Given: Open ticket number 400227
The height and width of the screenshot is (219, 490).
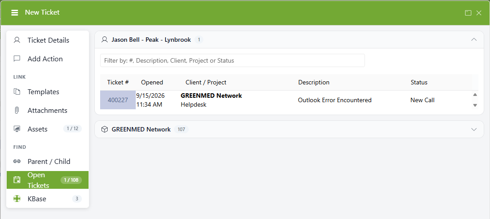Looking at the screenshot, I should tap(118, 100).
